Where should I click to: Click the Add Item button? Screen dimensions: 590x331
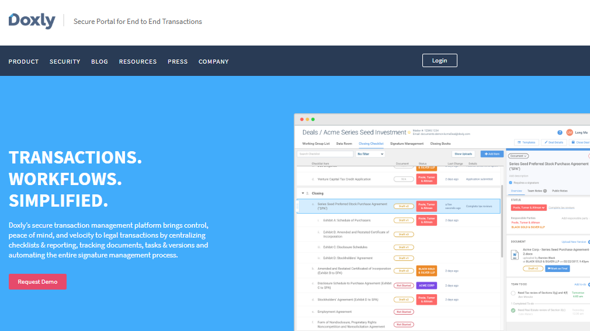492,154
